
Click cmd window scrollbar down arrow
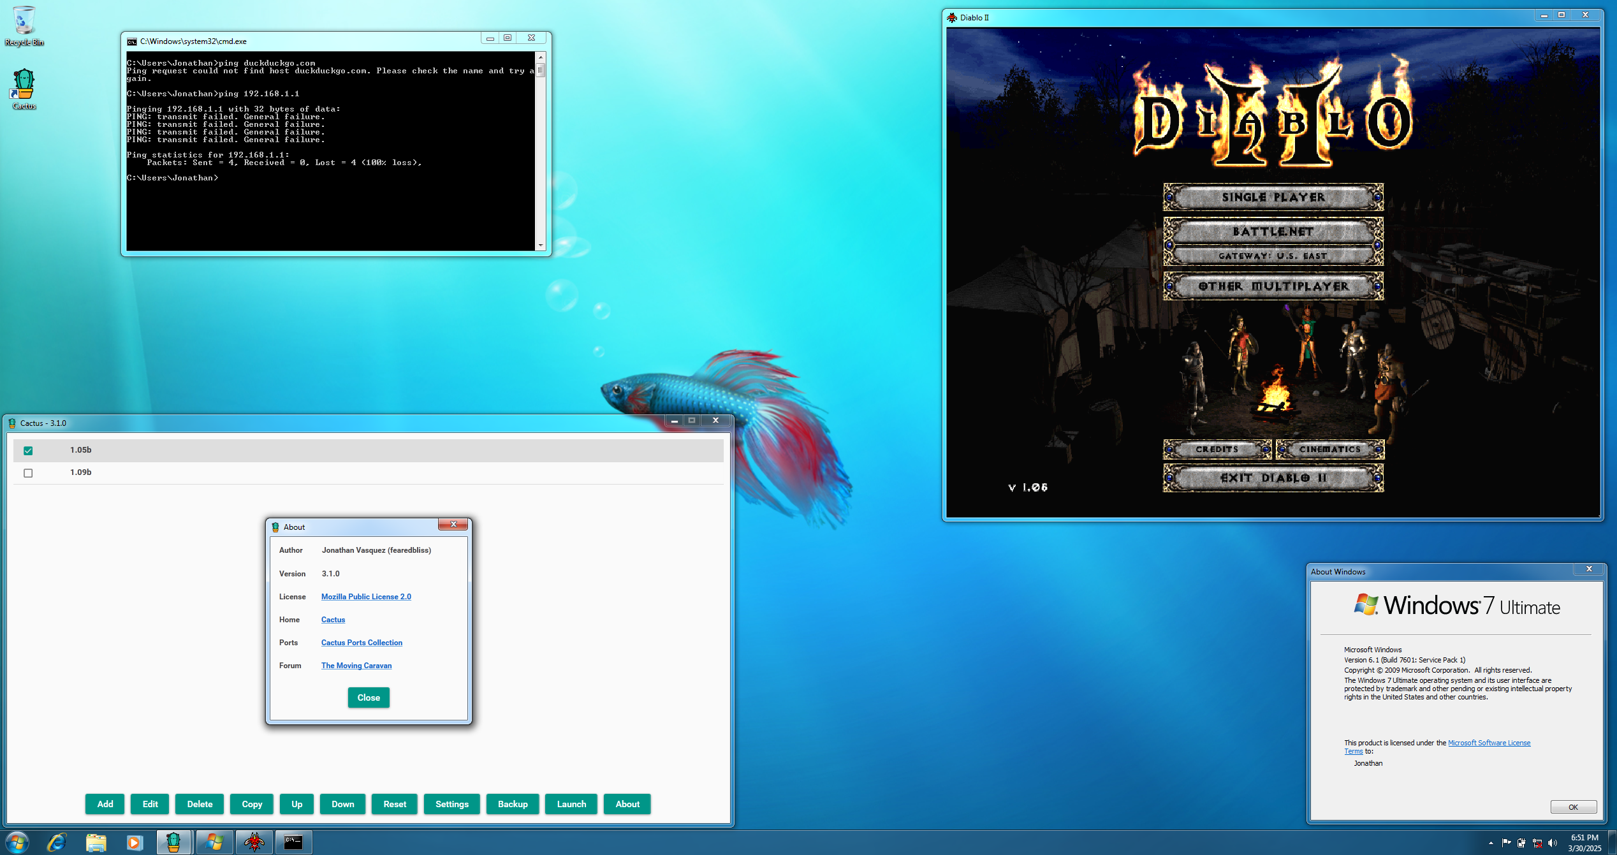[x=541, y=245]
